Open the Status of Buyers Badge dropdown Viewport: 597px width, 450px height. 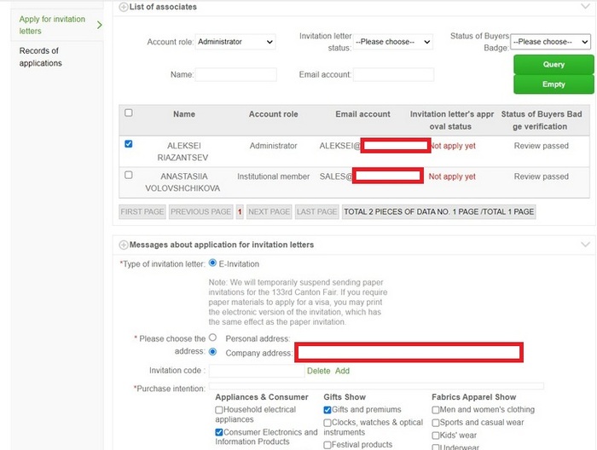[550, 41]
